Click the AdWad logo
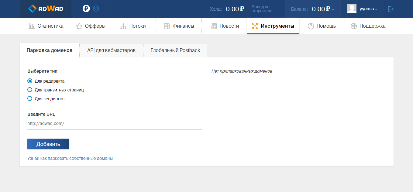This screenshot has width=413, height=192. click(x=46, y=9)
